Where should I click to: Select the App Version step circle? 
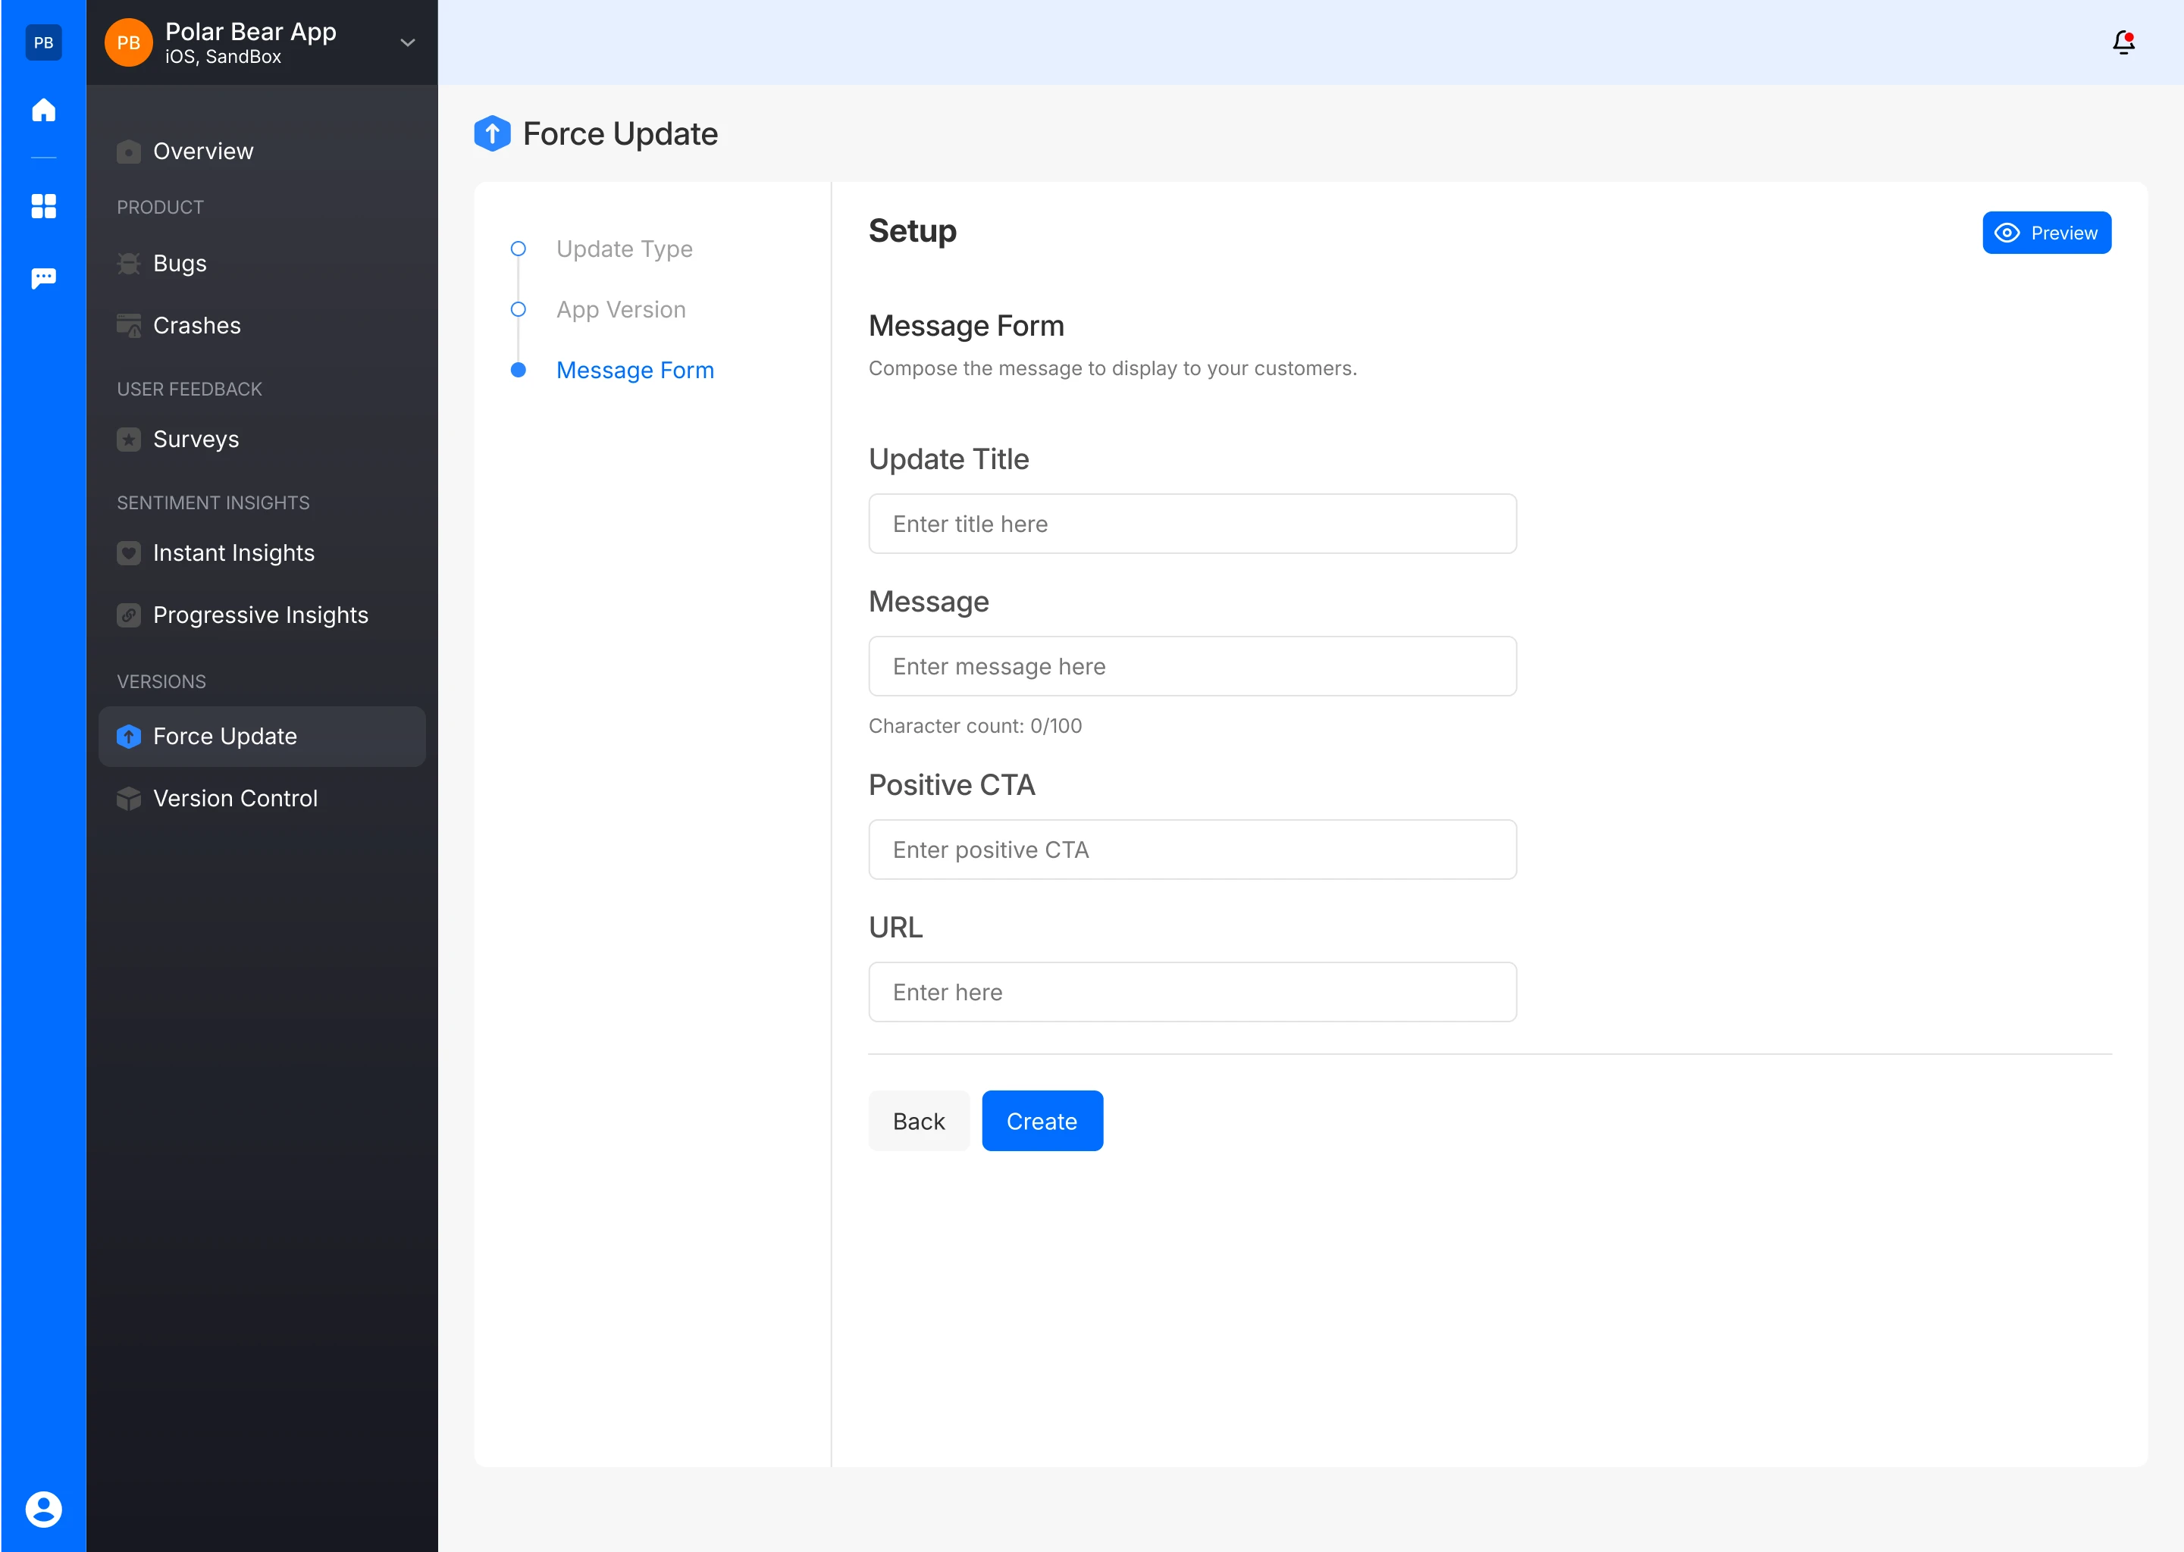coord(518,310)
